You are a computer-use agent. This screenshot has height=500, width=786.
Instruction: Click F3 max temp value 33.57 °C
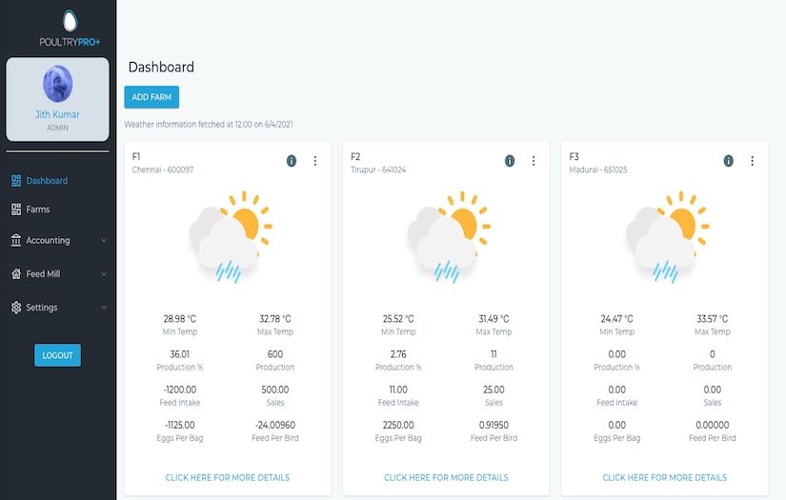coord(713,319)
